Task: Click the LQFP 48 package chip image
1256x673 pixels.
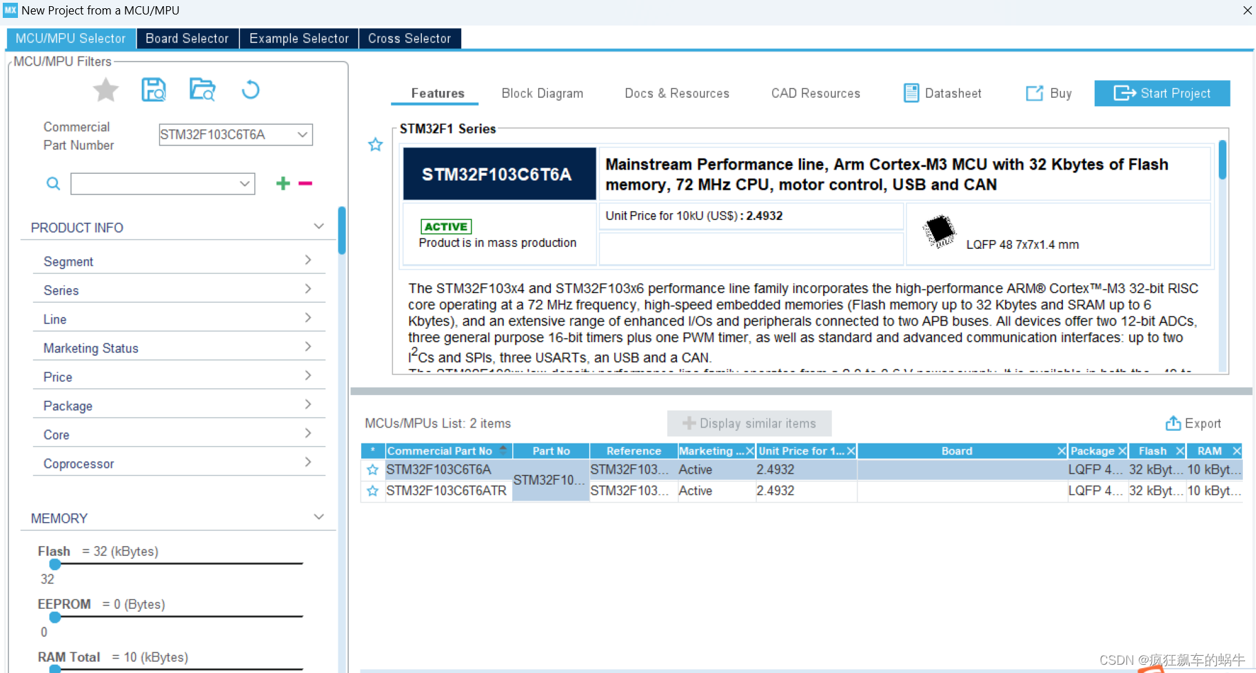Action: 939,231
